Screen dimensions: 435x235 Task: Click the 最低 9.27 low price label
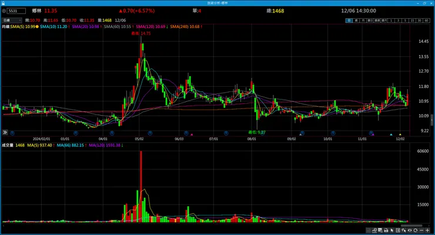tap(257, 132)
